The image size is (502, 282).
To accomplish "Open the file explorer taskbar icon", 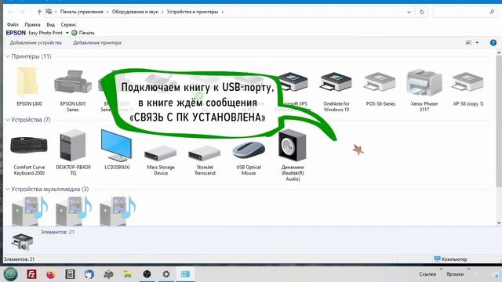I will [x=127, y=274].
